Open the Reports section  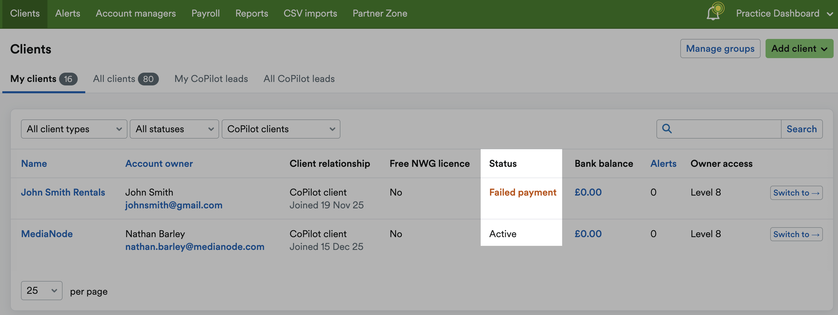click(252, 13)
